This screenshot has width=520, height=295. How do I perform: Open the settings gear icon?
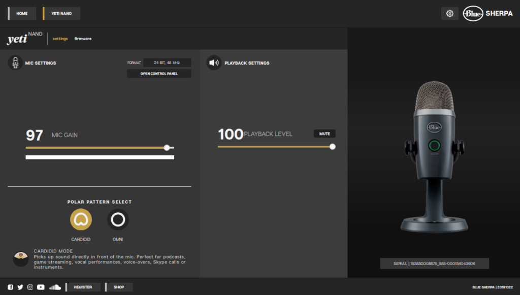point(450,14)
